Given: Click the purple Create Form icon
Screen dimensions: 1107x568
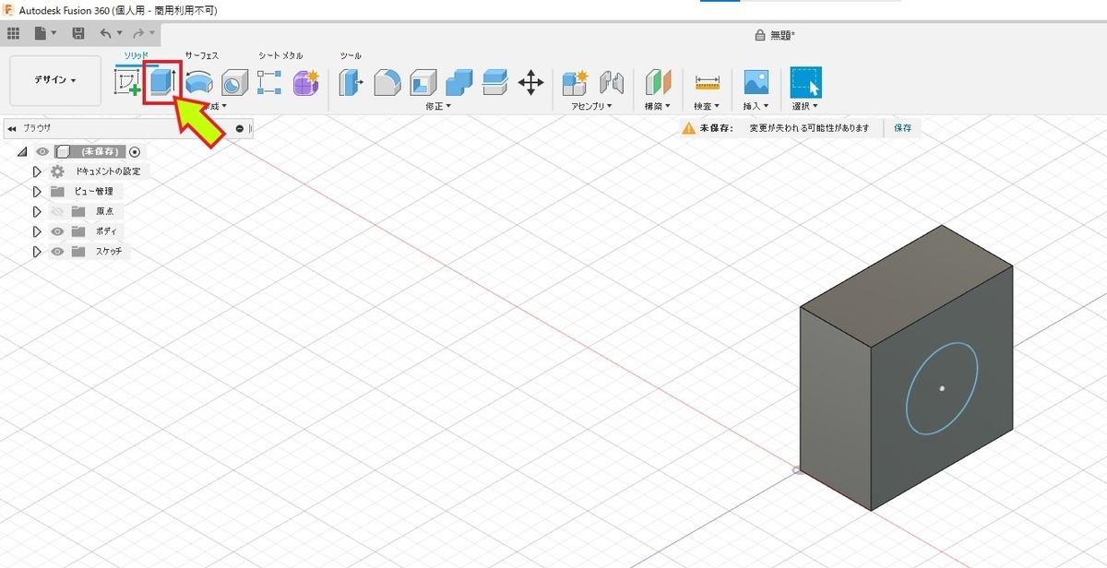Looking at the screenshot, I should pyautogui.click(x=305, y=83).
